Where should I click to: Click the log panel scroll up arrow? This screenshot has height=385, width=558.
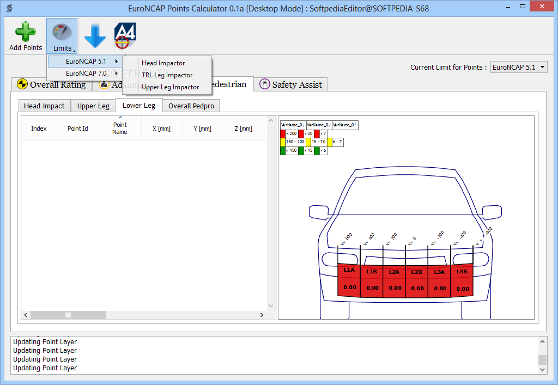(x=542, y=341)
